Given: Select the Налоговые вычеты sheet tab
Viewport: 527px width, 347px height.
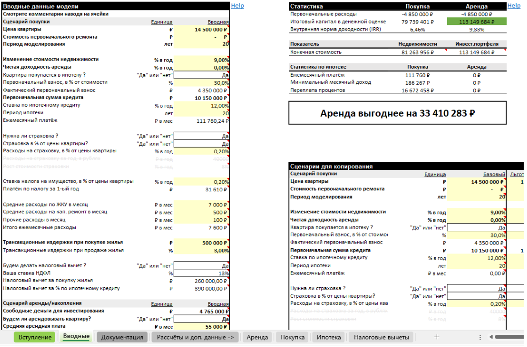Looking at the screenshot, I should (381, 337).
